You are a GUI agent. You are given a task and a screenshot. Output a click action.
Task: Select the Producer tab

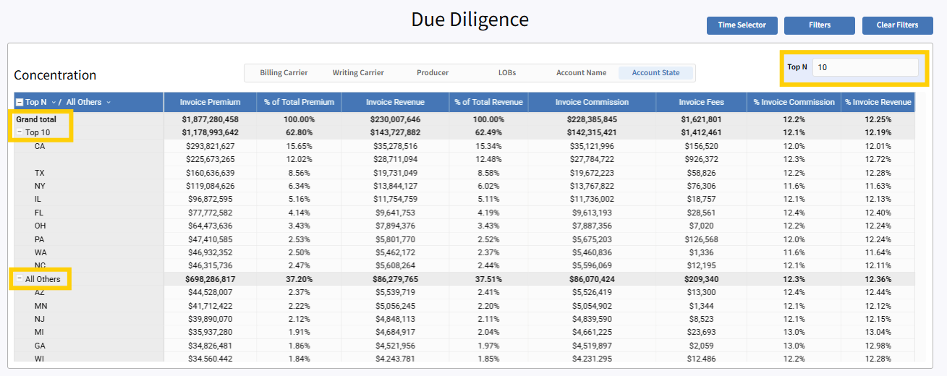pos(433,73)
